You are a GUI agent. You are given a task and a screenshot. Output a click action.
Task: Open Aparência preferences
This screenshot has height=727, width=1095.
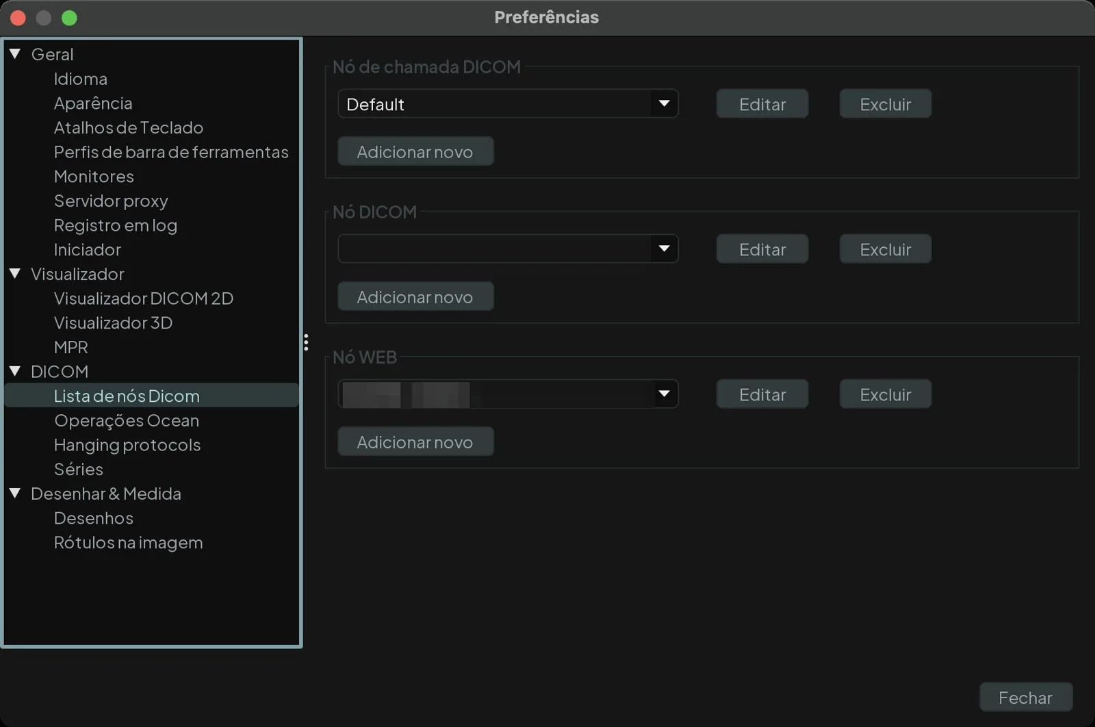coord(93,103)
